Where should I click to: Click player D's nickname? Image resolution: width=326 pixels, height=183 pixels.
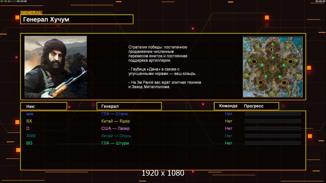point(28,128)
